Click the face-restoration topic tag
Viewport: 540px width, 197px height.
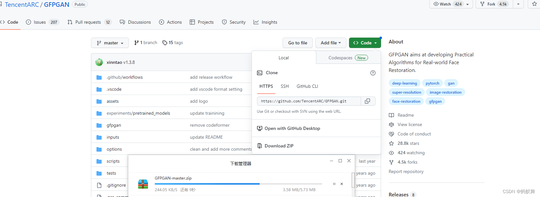(x=406, y=101)
